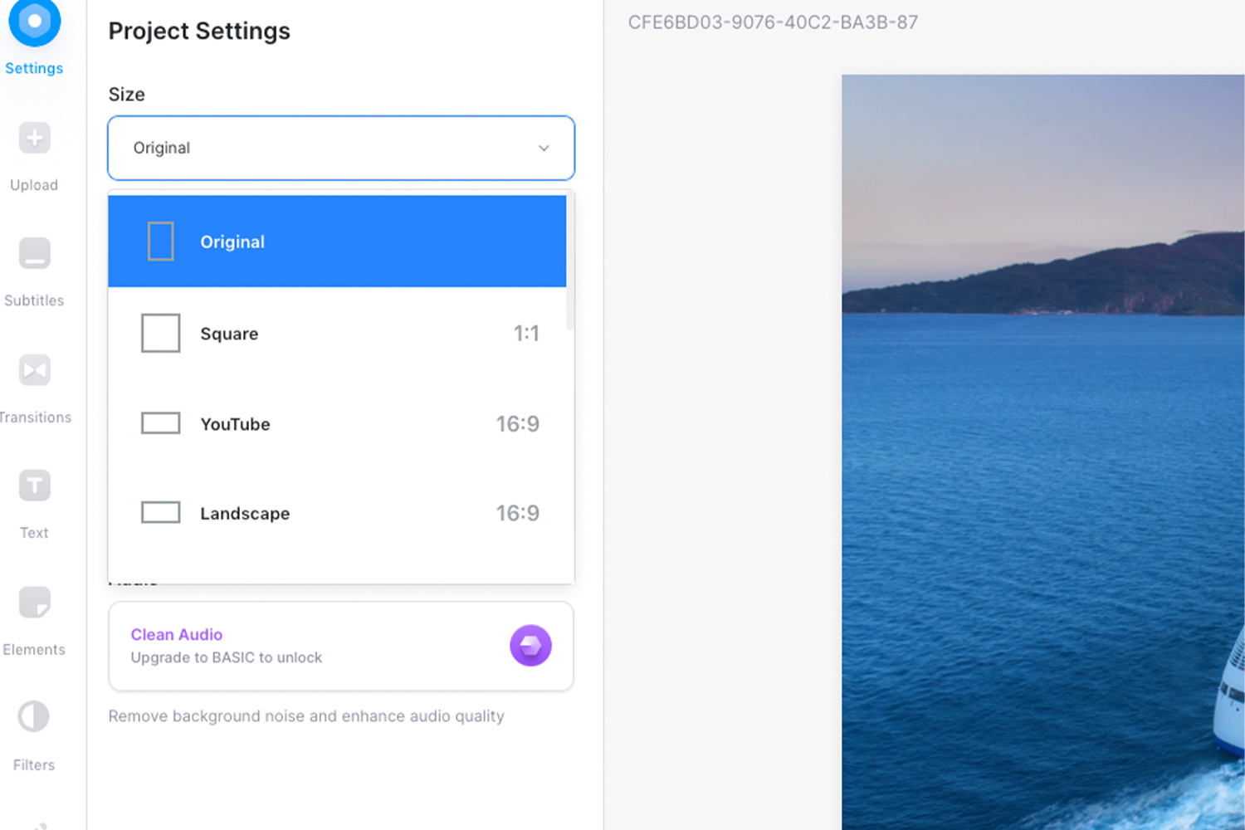Select the Square 1:1 size option
Image resolution: width=1245 pixels, height=830 pixels.
(337, 333)
